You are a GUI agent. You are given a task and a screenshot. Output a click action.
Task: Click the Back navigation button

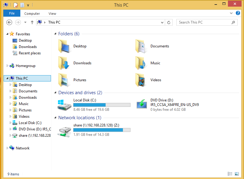tap(9, 22)
